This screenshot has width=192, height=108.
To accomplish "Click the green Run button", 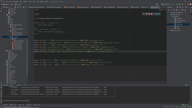I will click(174, 4).
